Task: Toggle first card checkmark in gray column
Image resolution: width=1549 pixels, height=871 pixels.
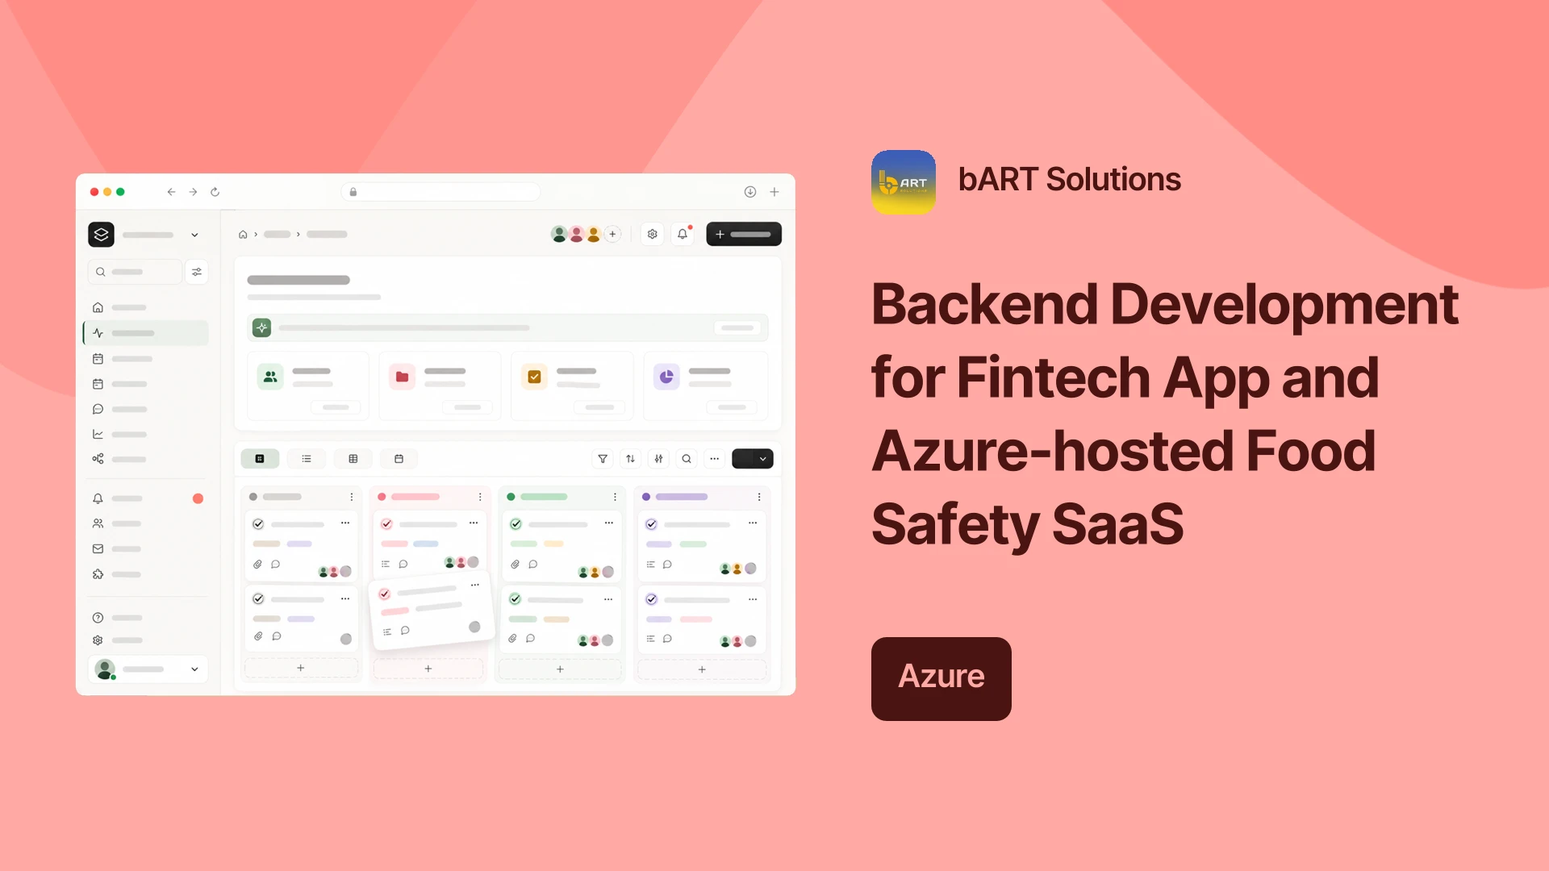Action: (x=258, y=524)
